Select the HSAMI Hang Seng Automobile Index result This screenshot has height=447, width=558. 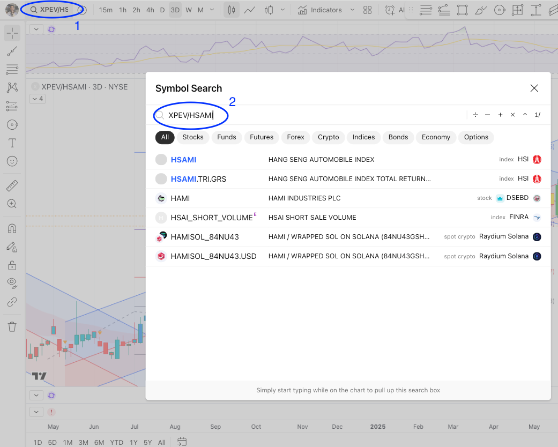point(348,159)
